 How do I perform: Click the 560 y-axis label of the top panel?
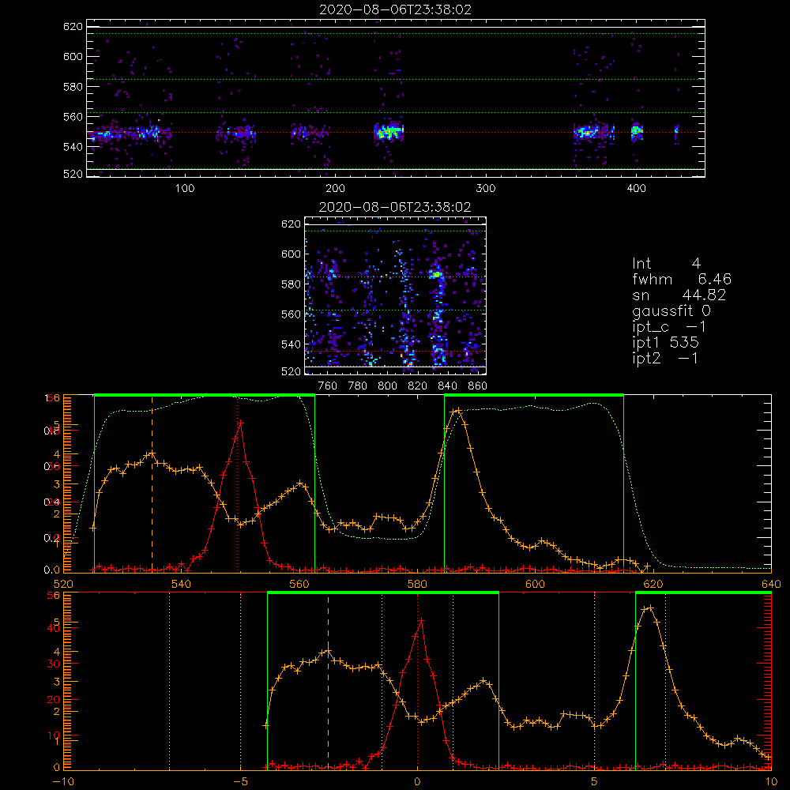[73, 116]
